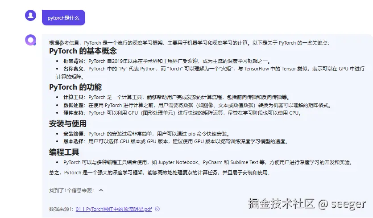The image size is (373, 218).
Task: Click the bold label 计算工具
Action: pyautogui.click(x=74, y=97)
